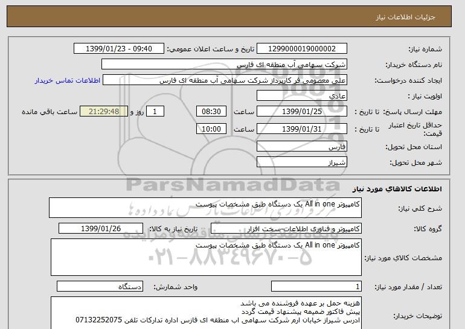The height and width of the screenshot is (329, 465).
Task: Click the label تاریخ نیاز به کالا
Action: point(173,229)
